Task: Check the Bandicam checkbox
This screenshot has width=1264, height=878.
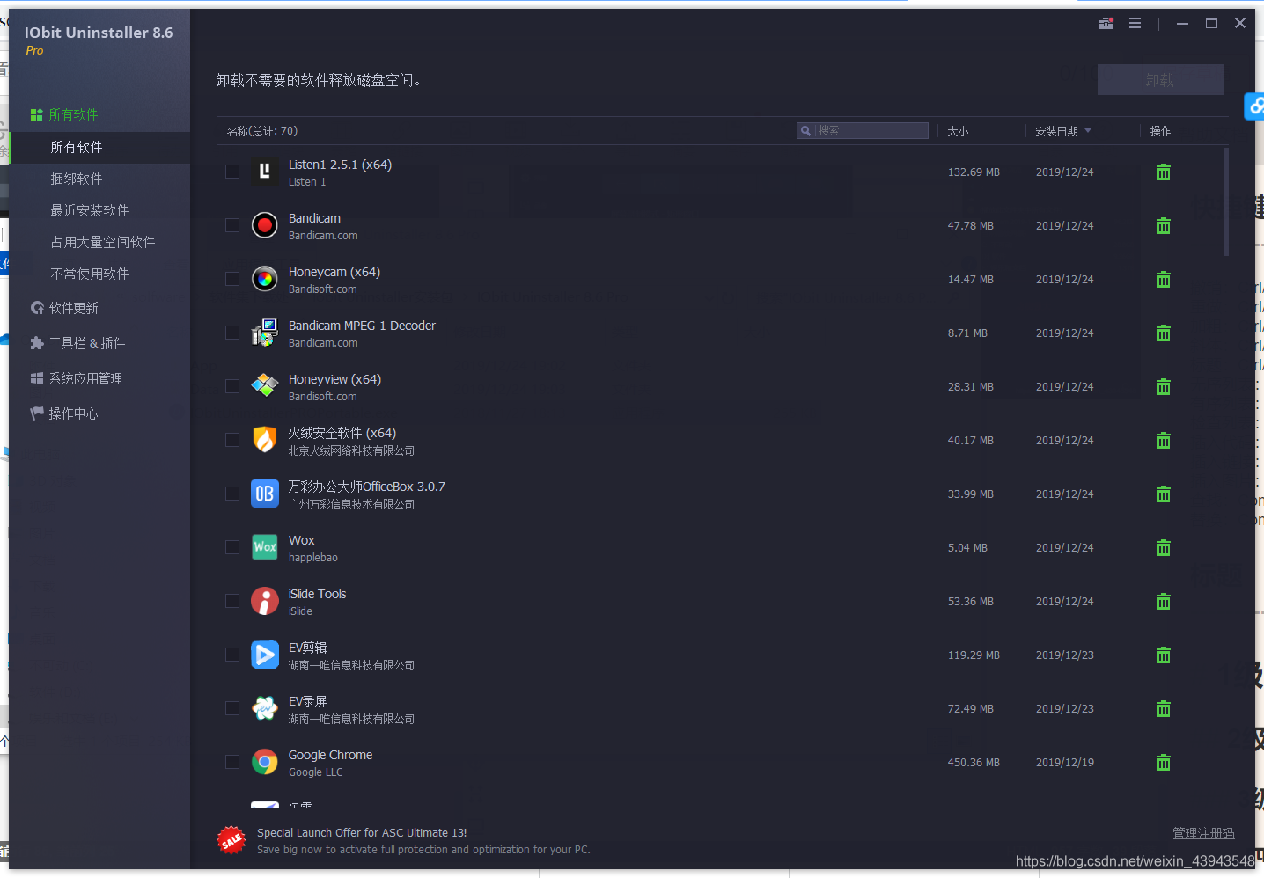Action: click(232, 225)
